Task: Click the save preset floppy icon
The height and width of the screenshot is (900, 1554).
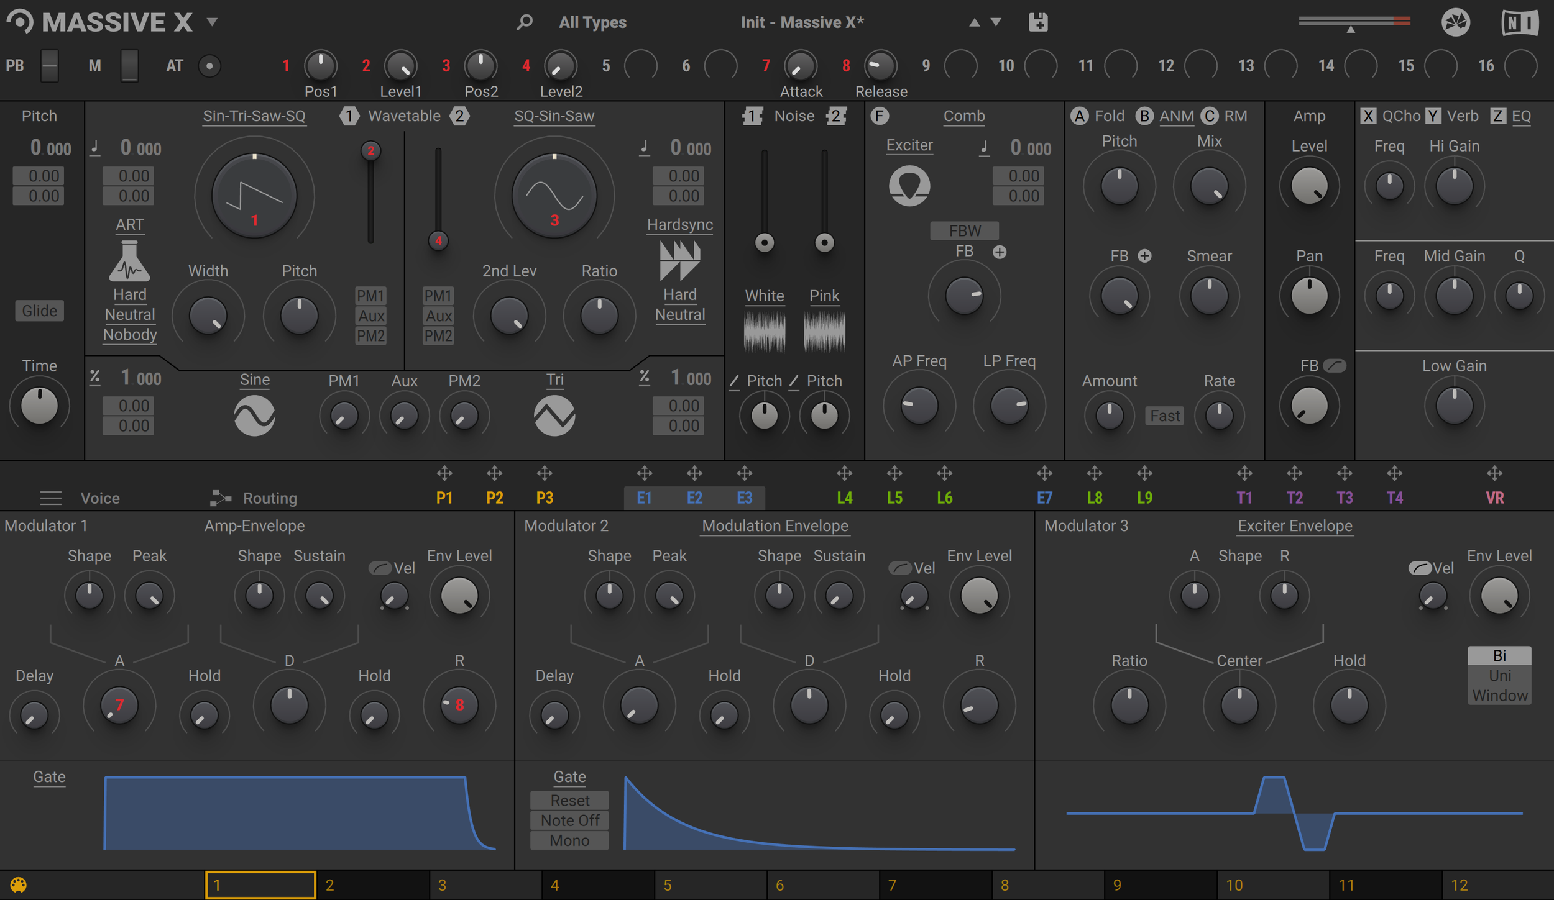Action: coord(1038,22)
